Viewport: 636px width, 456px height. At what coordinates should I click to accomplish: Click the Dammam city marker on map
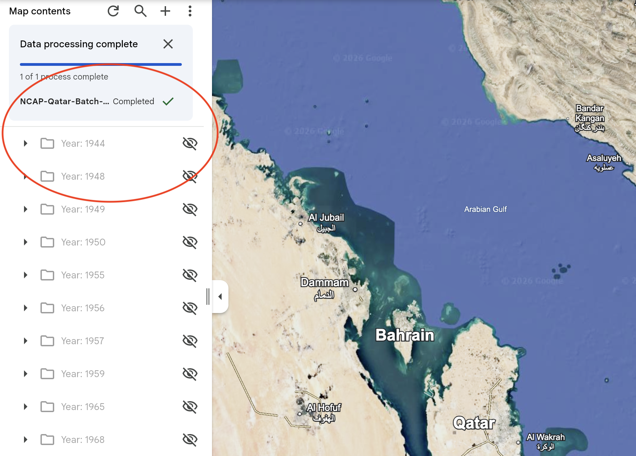pyautogui.click(x=355, y=290)
